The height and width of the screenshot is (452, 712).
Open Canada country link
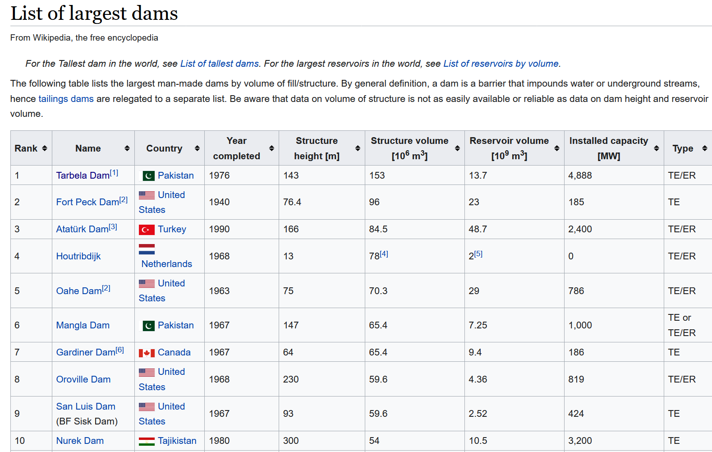[x=174, y=352]
